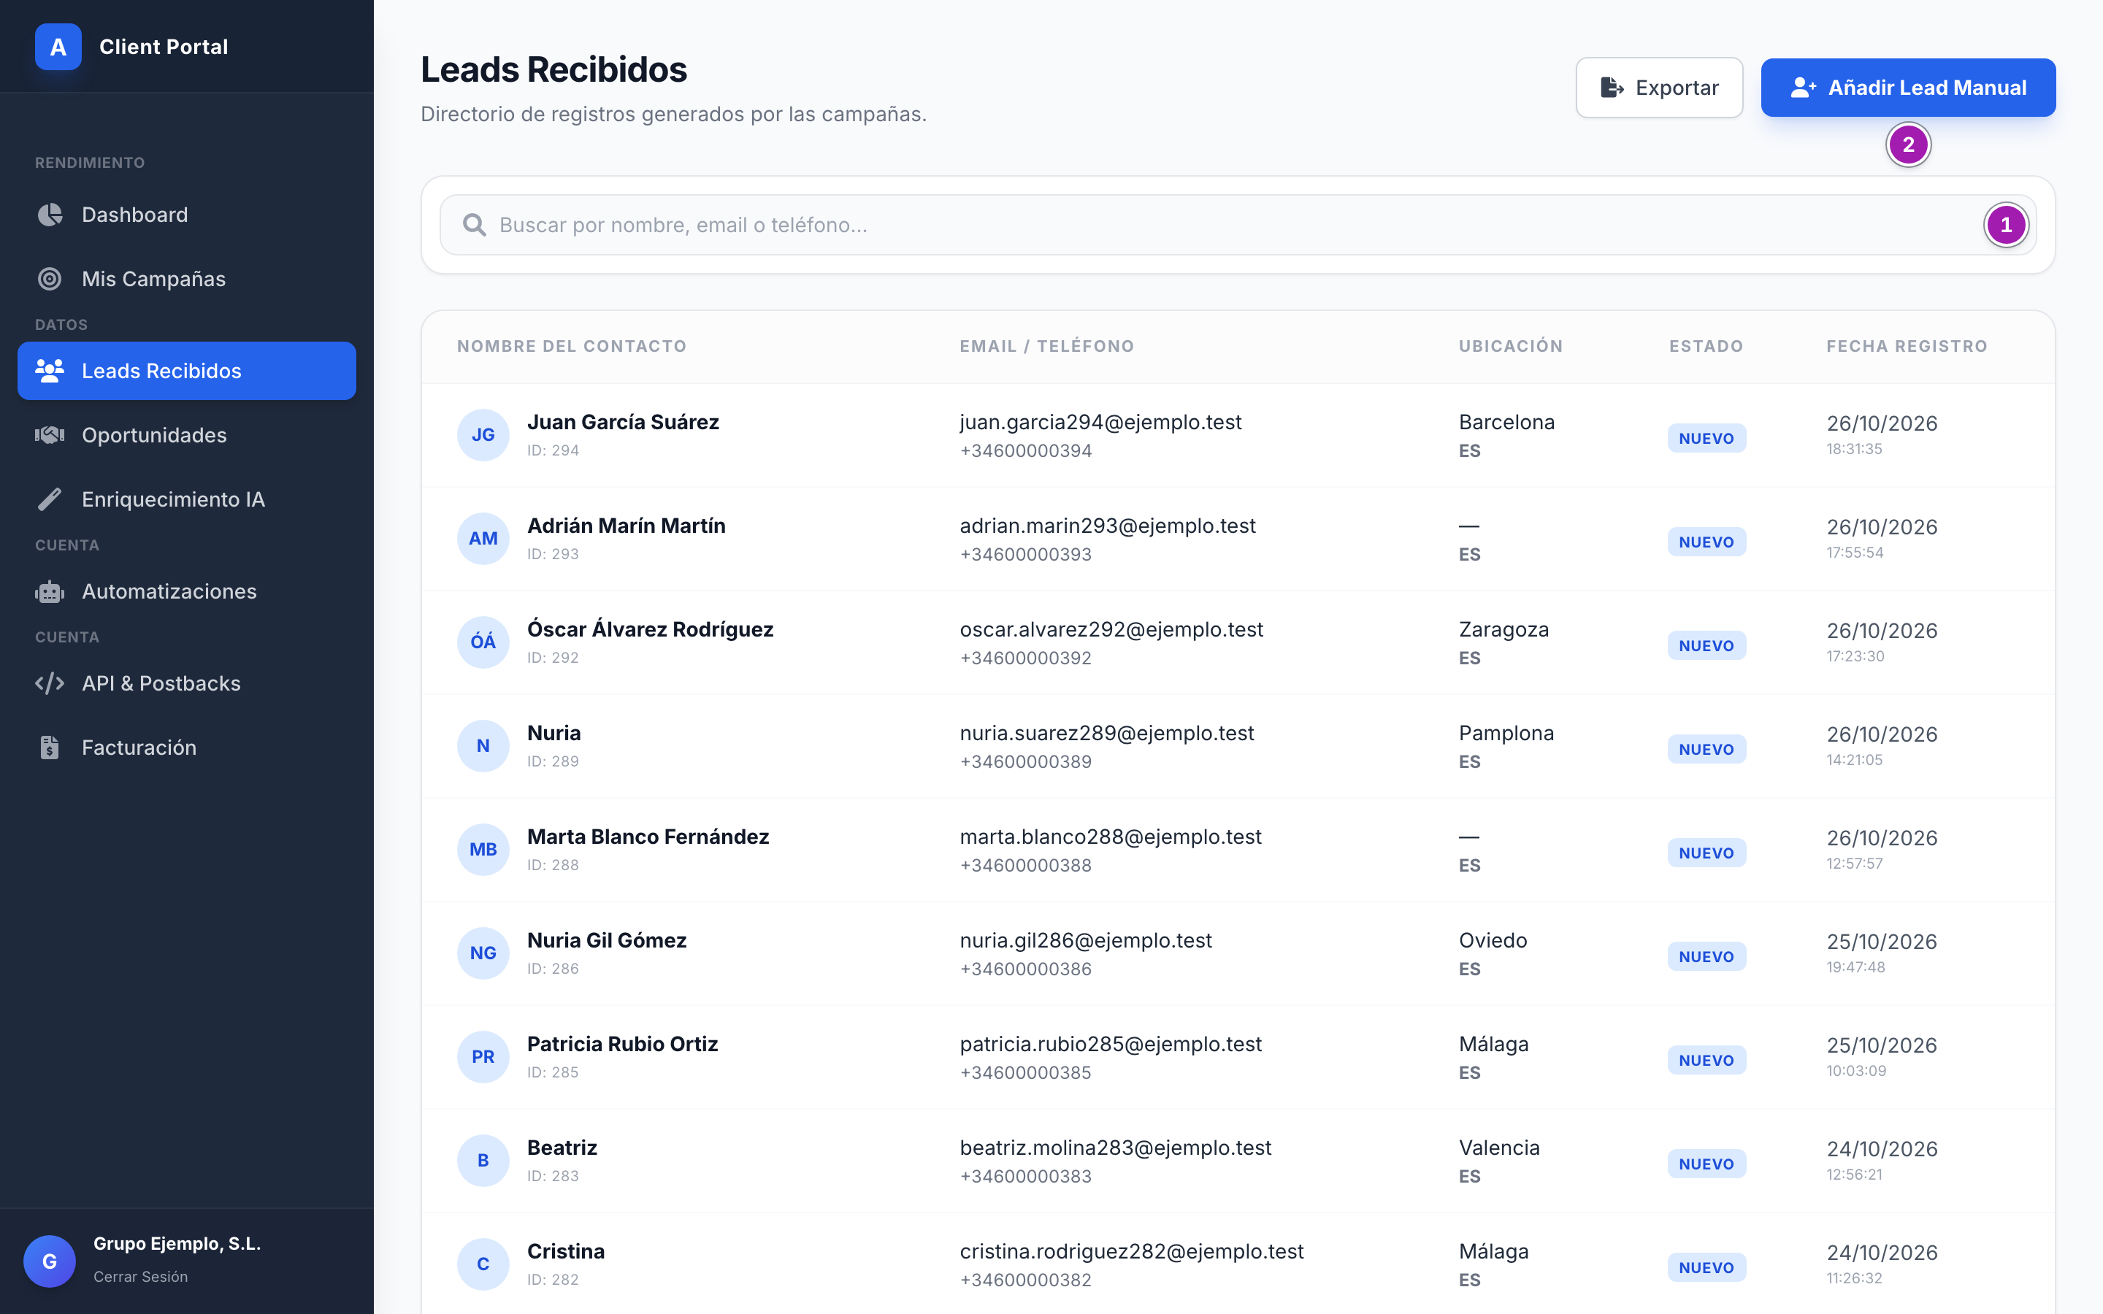Click the Fecha Registro column header
Image resolution: width=2103 pixels, height=1314 pixels.
(x=1907, y=346)
